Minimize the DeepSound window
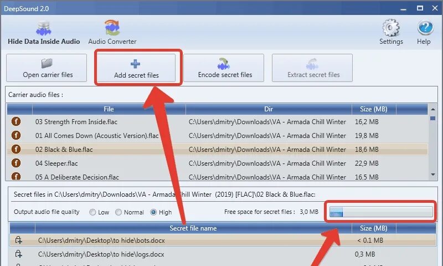 404,8
